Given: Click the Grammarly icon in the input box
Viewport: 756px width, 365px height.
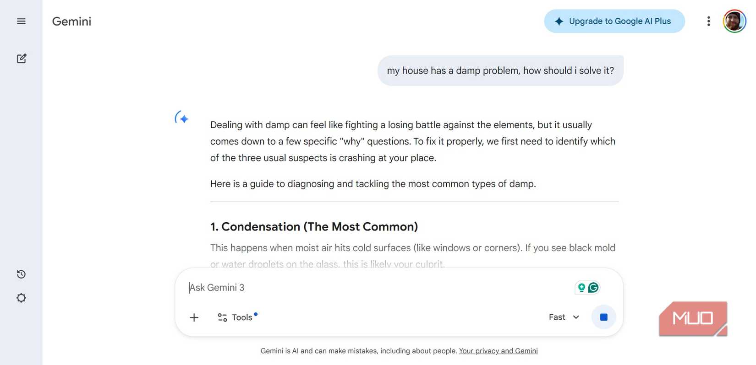Looking at the screenshot, I should point(593,287).
